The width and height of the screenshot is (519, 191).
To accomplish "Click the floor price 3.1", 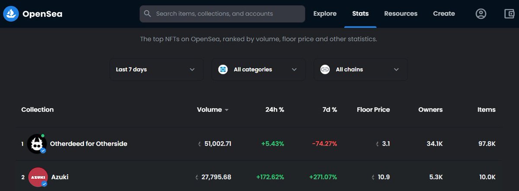I will 386,144.
